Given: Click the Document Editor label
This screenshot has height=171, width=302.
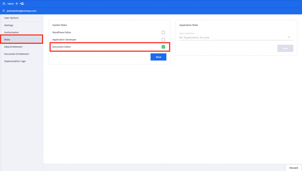Looking at the screenshot, I should (x=62, y=47).
